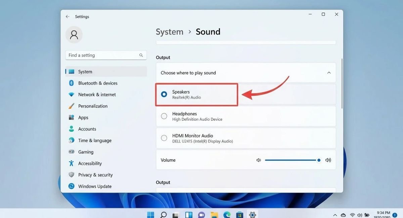This screenshot has width=403, height=218.
Task: Open Apps settings
Action: [106, 118]
